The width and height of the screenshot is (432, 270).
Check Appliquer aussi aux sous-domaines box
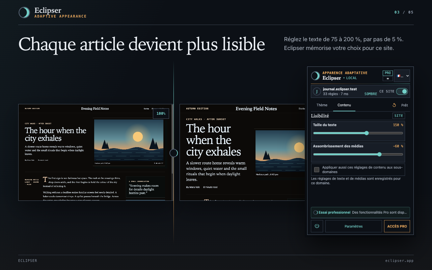click(x=317, y=169)
